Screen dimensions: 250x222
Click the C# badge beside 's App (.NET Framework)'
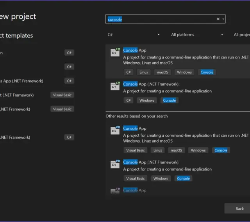click(x=69, y=81)
